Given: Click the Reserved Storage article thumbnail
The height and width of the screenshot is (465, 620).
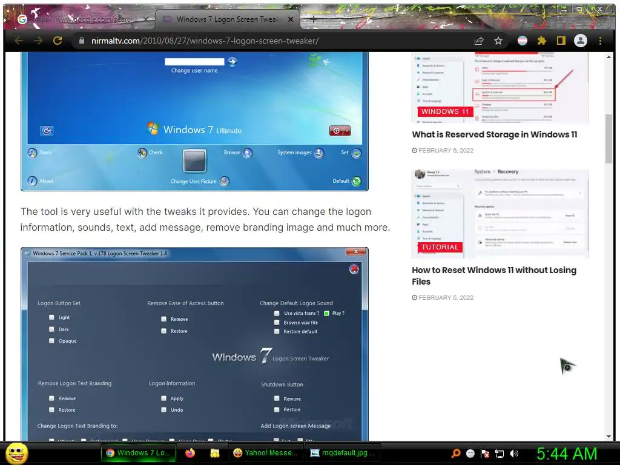Looking at the screenshot, I should [500, 88].
